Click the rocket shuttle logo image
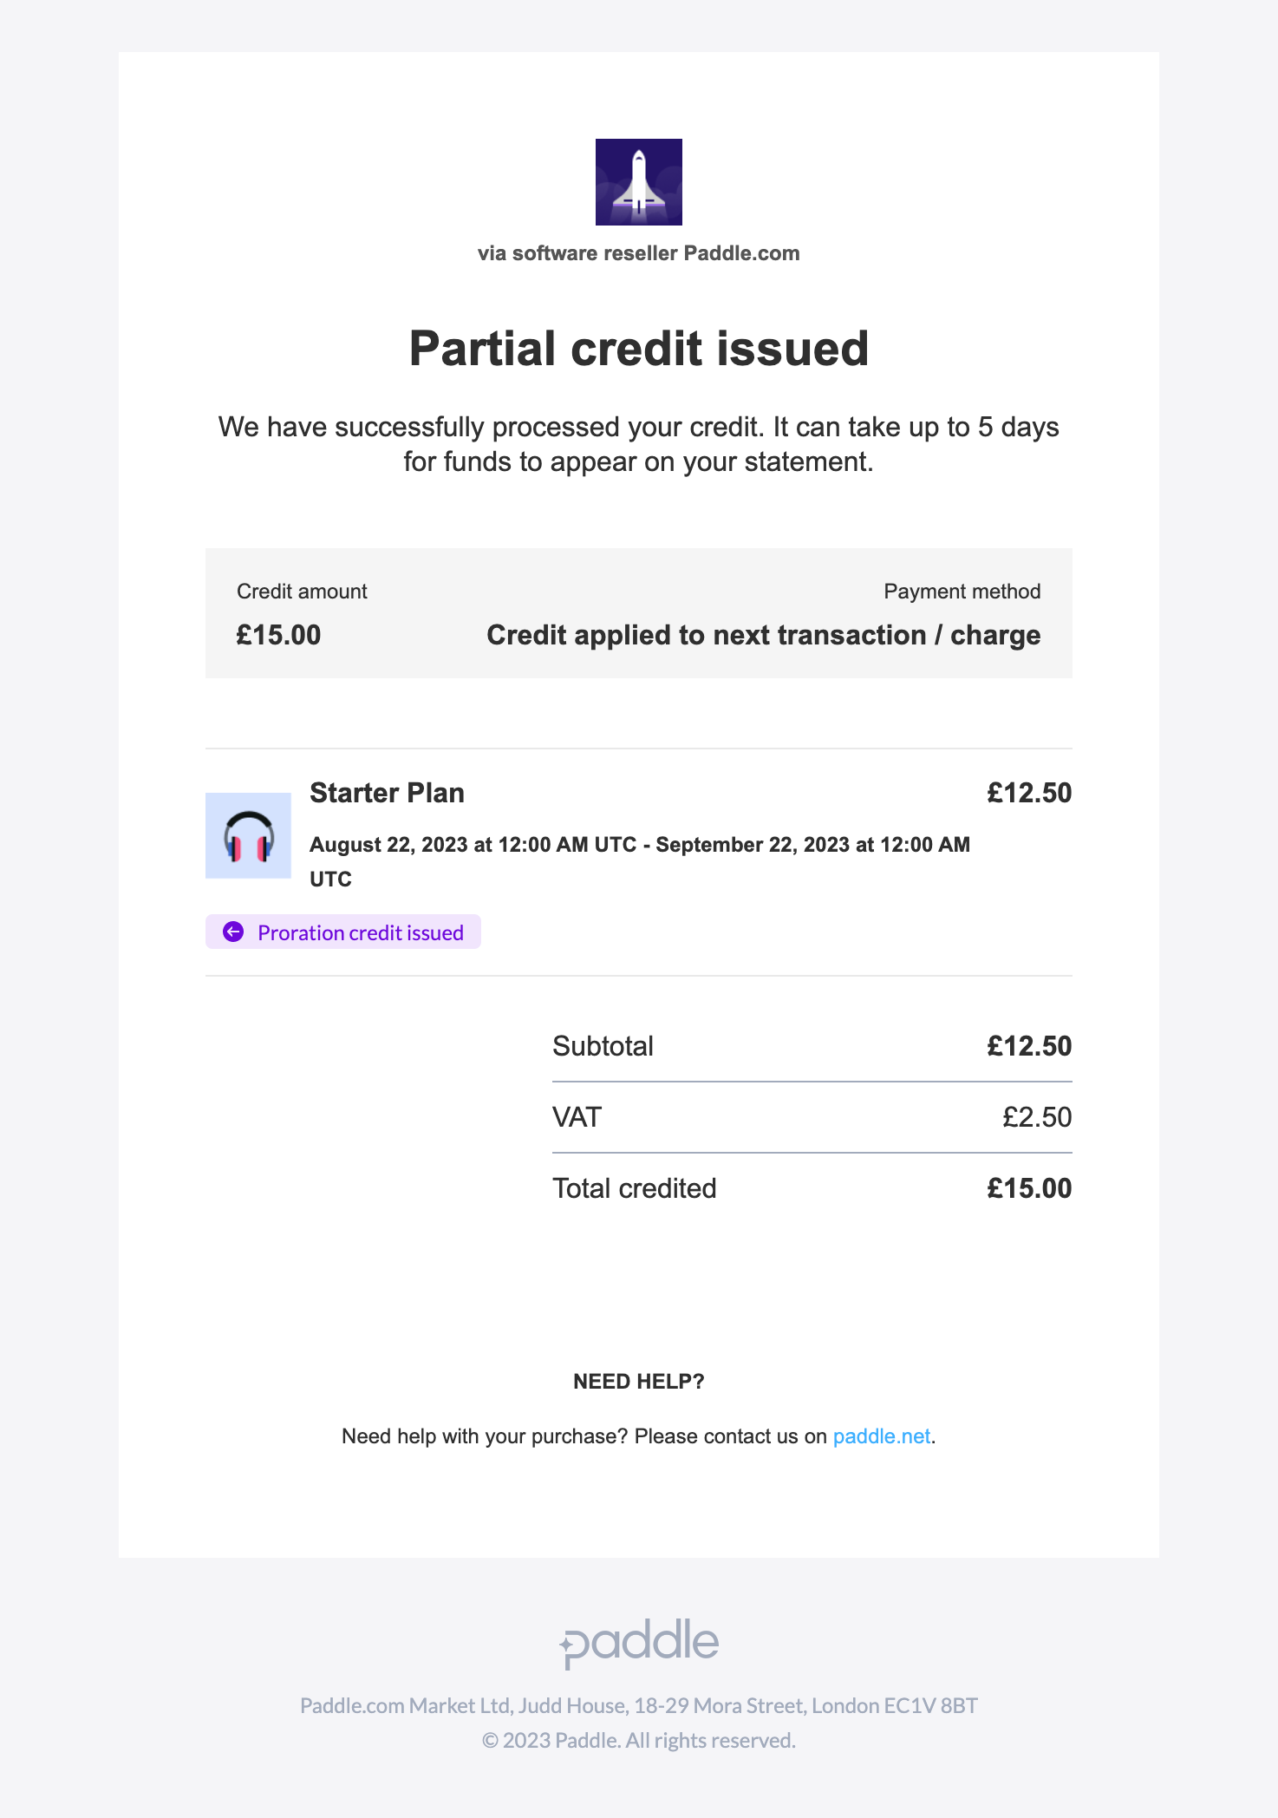1278x1818 pixels. tap(639, 182)
